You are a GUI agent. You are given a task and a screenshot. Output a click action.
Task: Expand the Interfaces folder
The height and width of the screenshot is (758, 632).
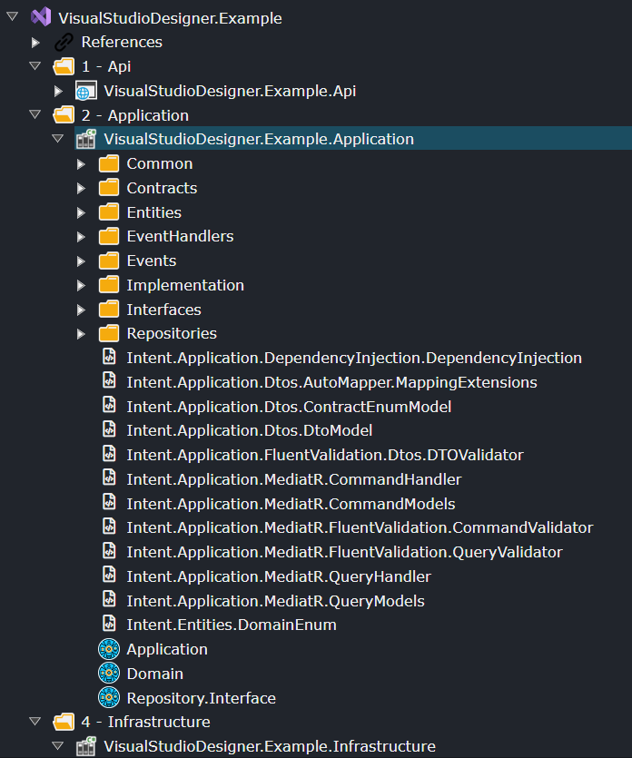tap(81, 310)
